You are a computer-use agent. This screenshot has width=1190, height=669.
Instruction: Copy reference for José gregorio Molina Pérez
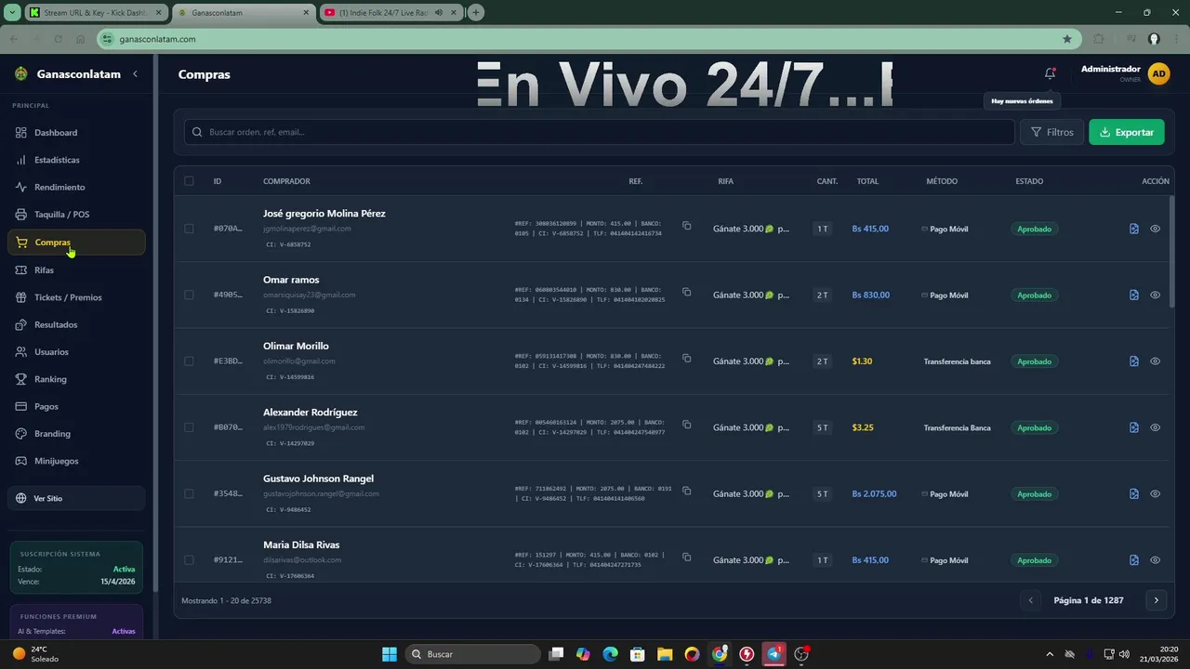point(686,225)
